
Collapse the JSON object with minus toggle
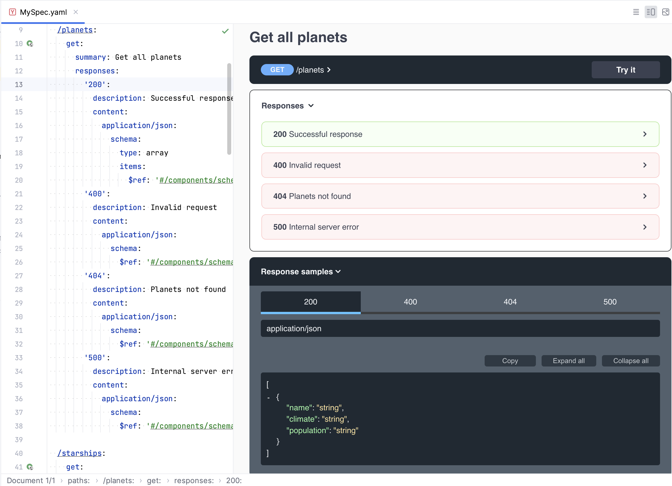(269, 398)
